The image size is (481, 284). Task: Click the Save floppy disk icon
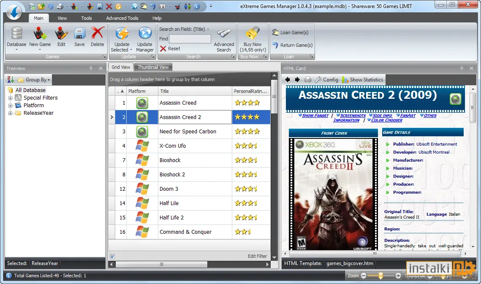tap(79, 33)
